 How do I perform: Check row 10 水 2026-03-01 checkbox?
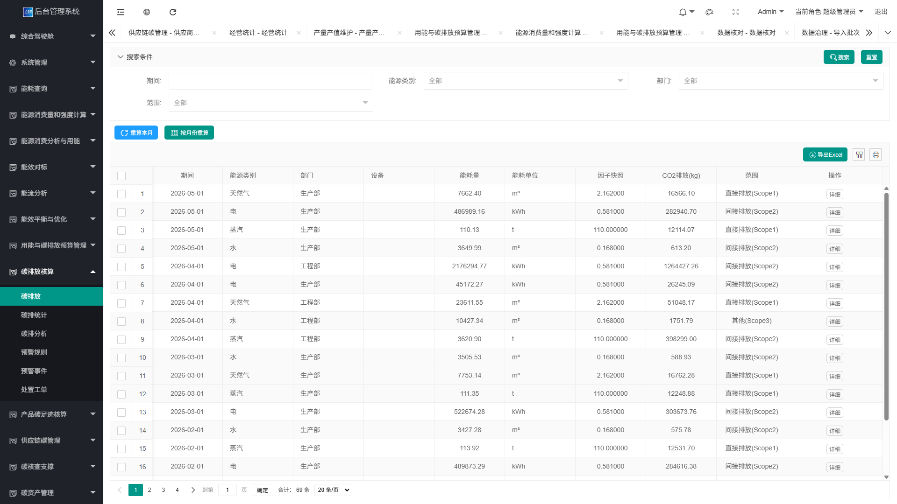coord(121,358)
